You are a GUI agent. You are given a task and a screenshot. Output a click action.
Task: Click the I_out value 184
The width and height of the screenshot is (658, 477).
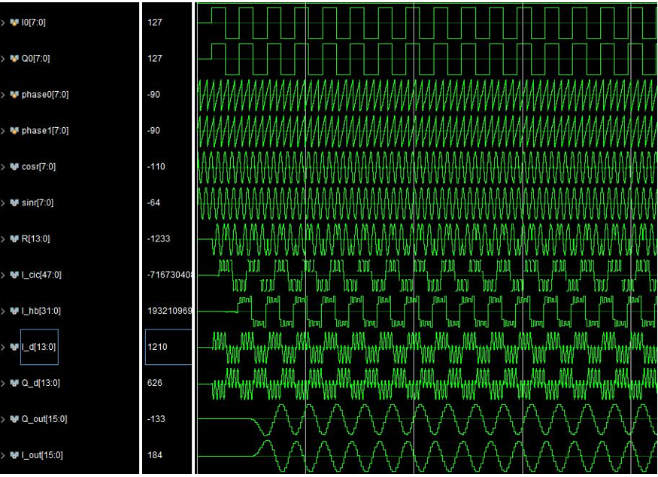pyautogui.click(x=154, y=456)
